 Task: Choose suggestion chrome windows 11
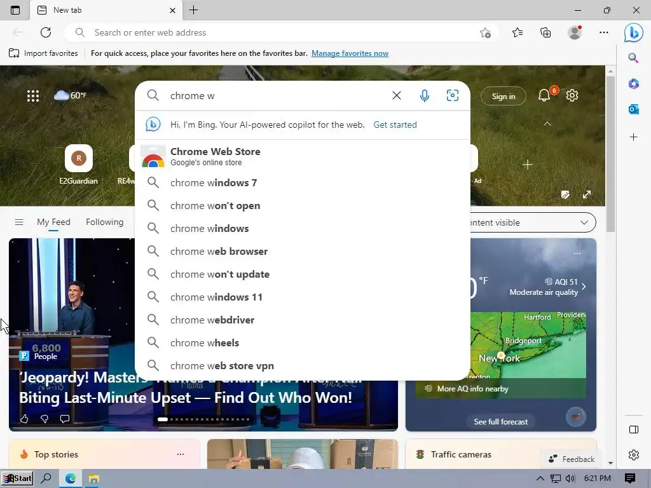point(303,297)
